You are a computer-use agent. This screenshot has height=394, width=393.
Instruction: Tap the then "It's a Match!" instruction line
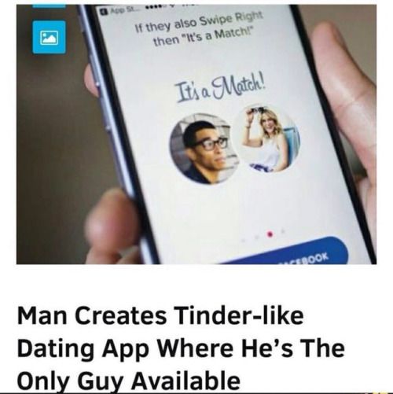click(x=204, y=36)
